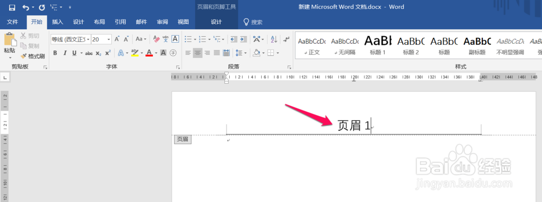Click the 复制 (Copy) button
The height and width of the screenshot is (202, 542).
(x=30, y=46)
